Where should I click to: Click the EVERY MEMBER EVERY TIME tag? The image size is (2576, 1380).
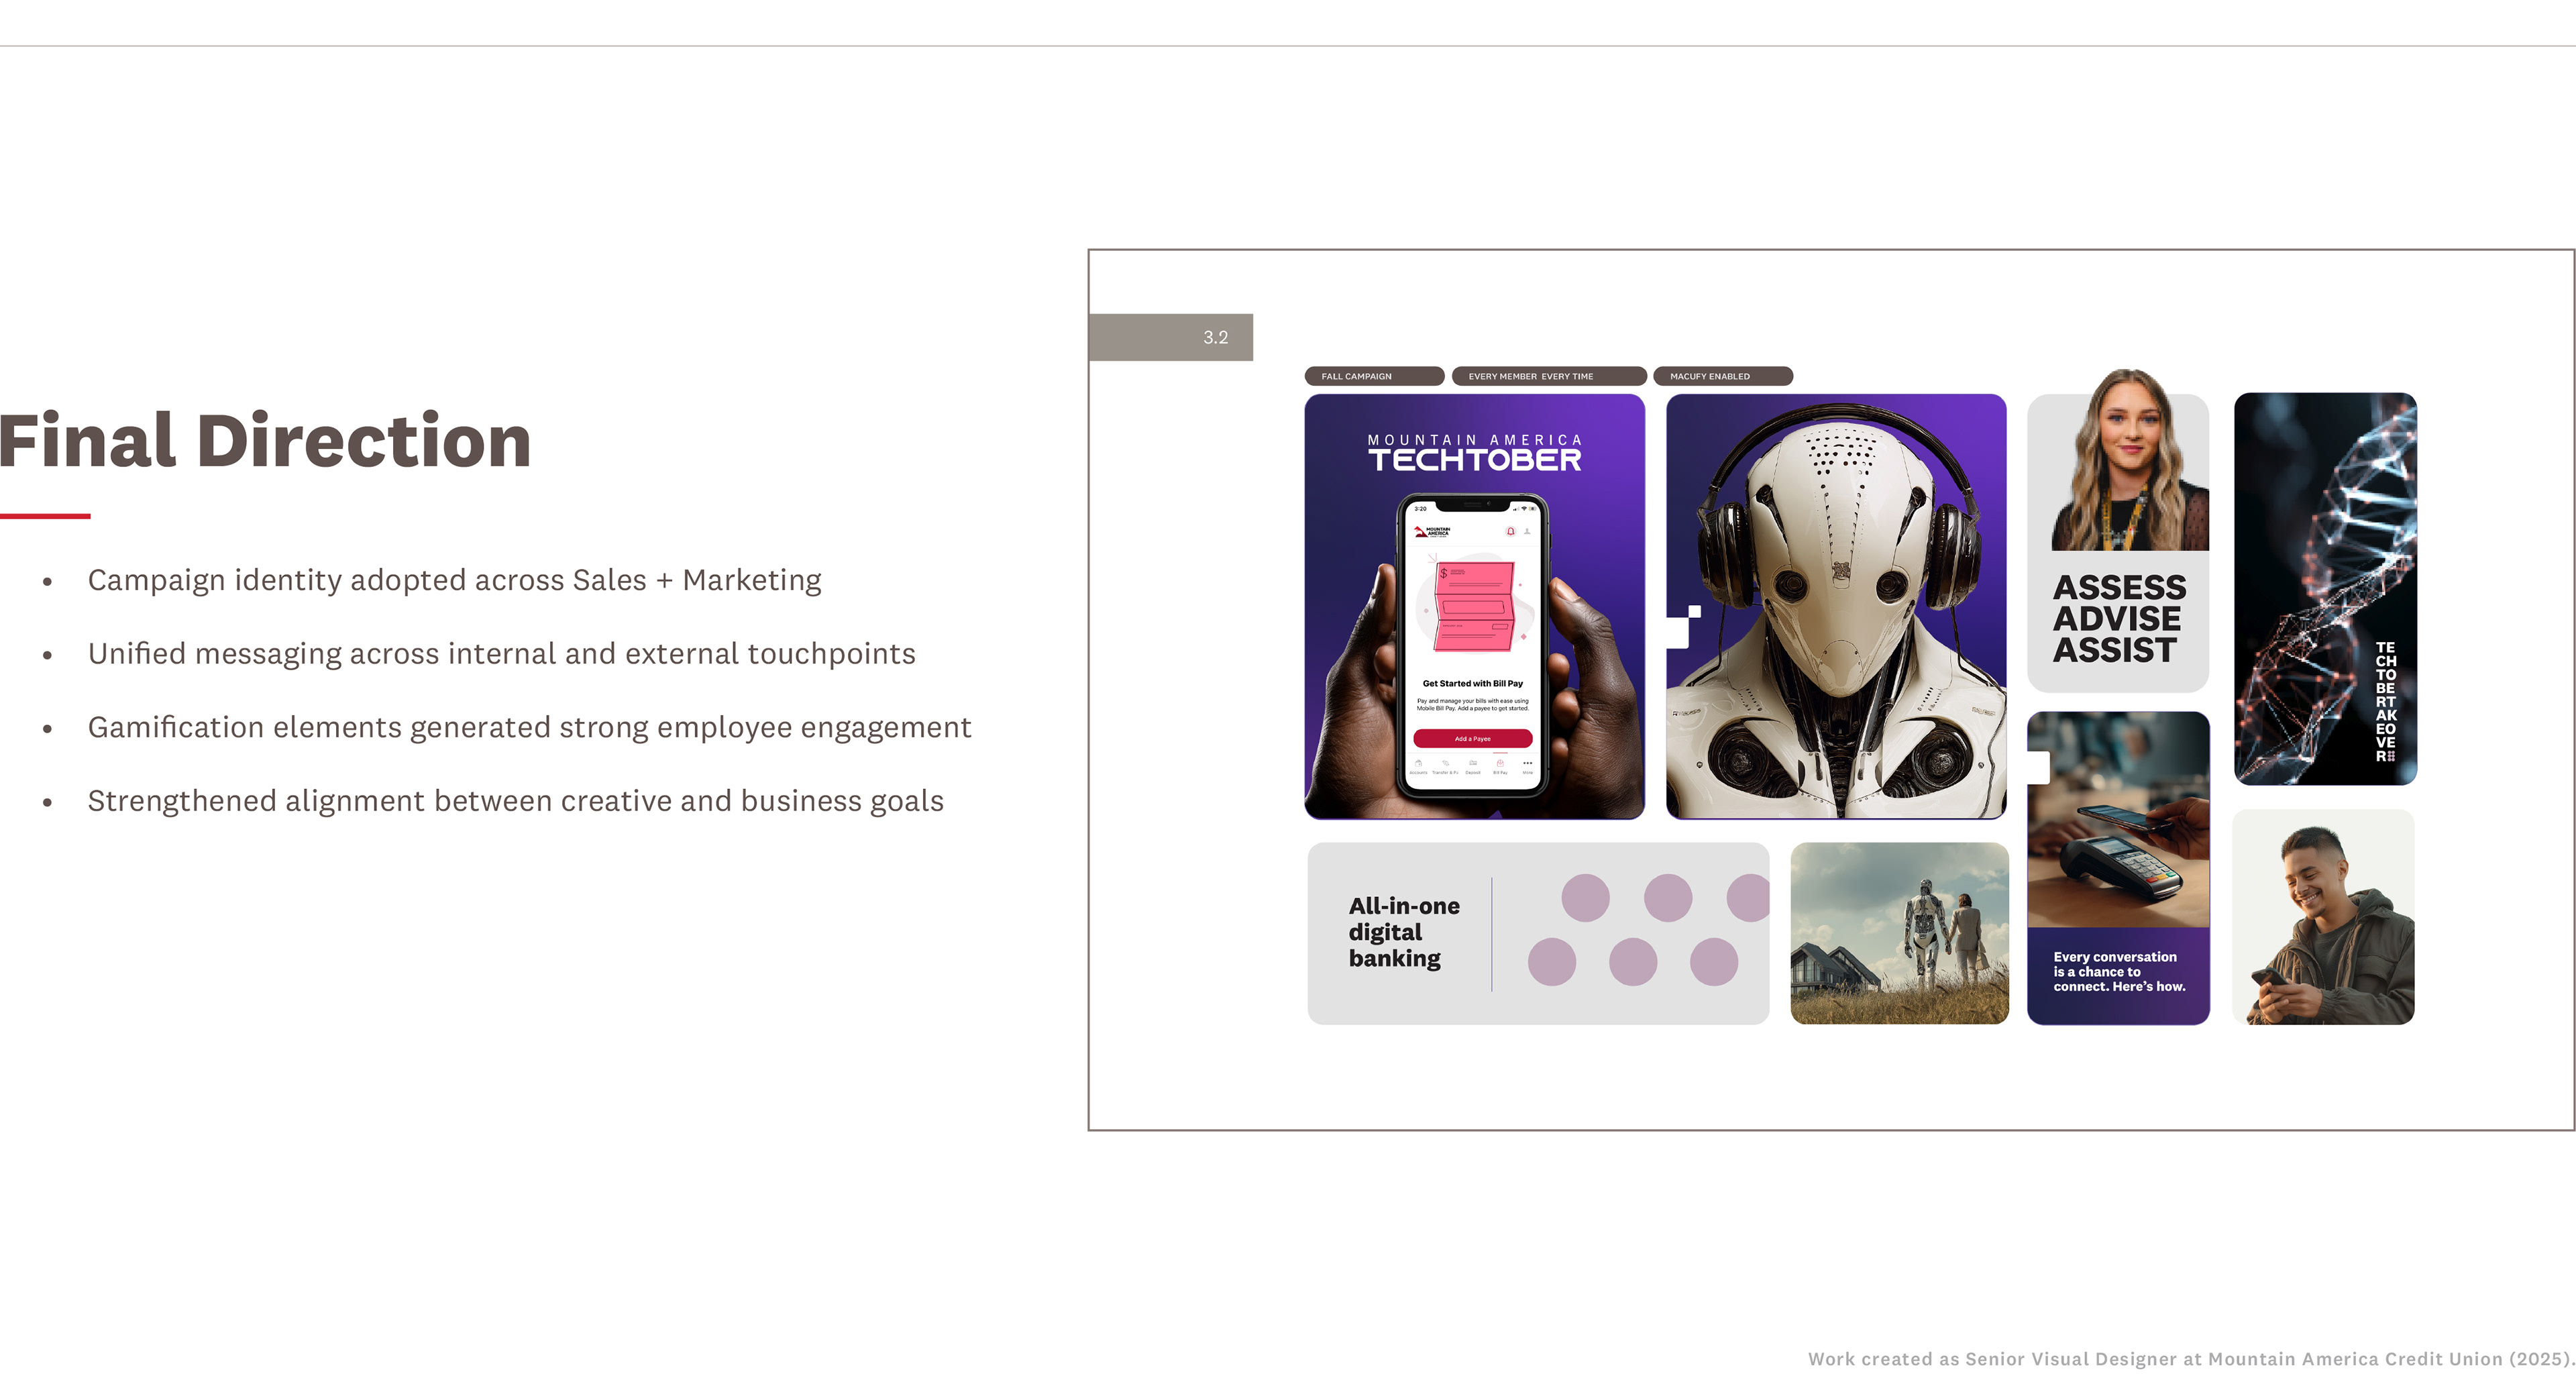[x=1548, y=377]
